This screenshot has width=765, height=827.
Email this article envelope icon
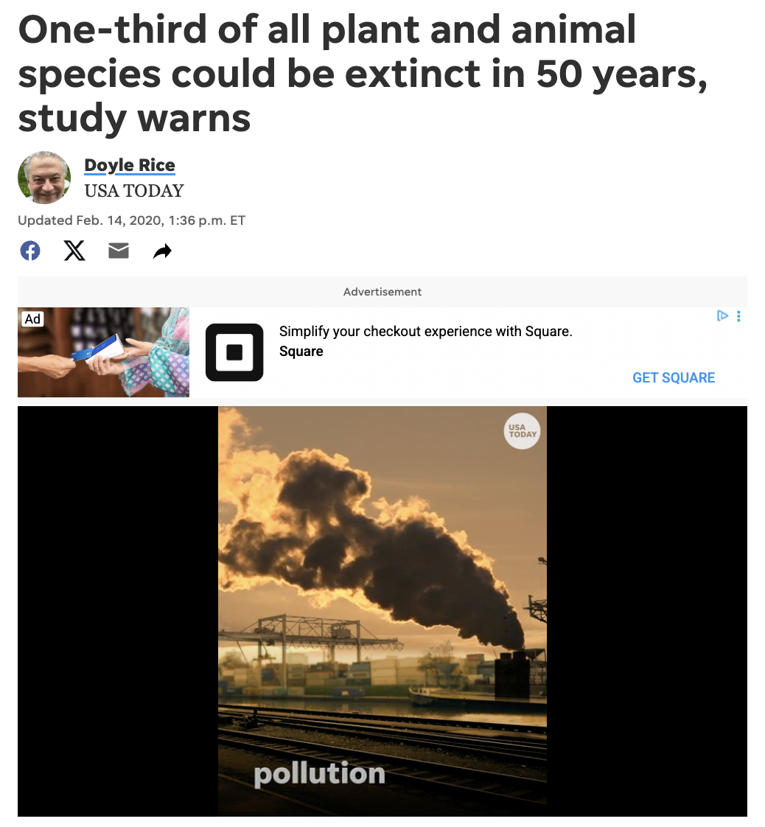[119, 251]
